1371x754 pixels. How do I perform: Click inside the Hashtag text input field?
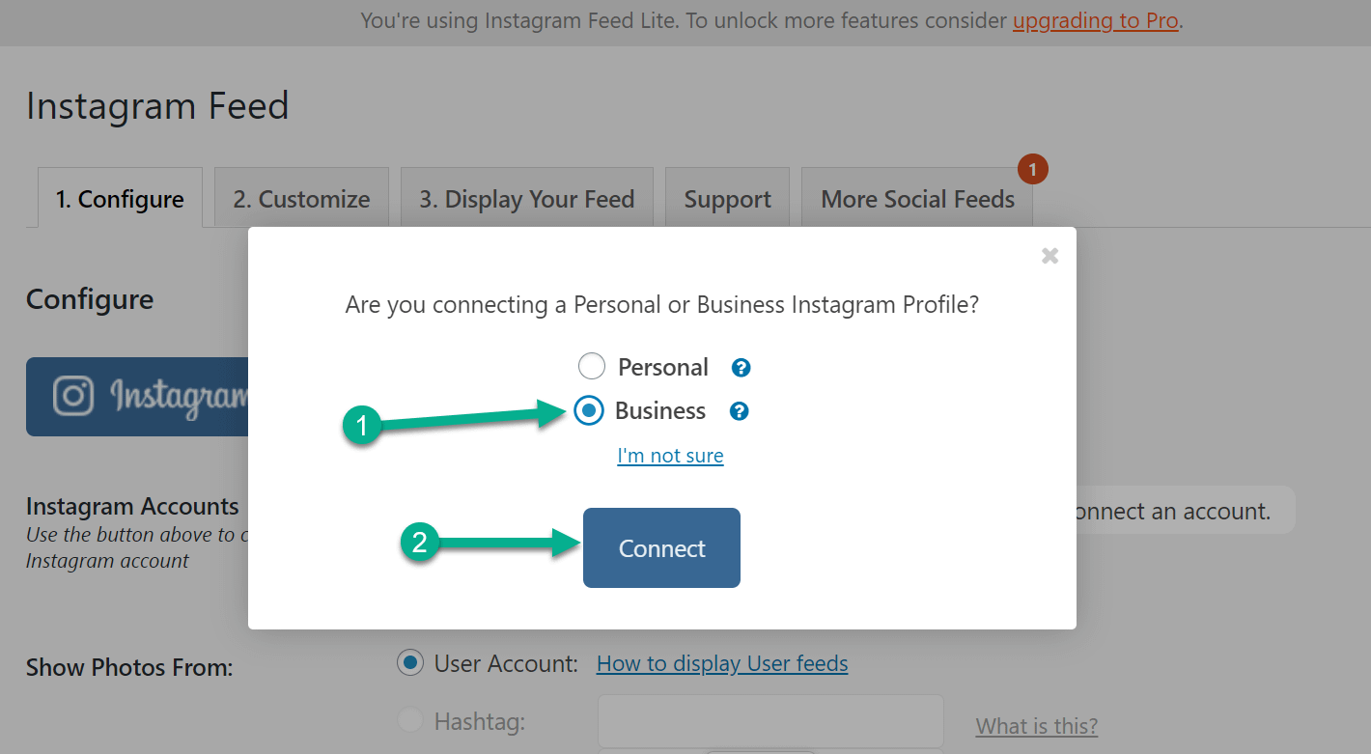coord(769,720)
